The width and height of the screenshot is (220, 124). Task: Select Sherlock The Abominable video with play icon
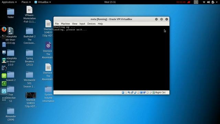coord(48,50)
